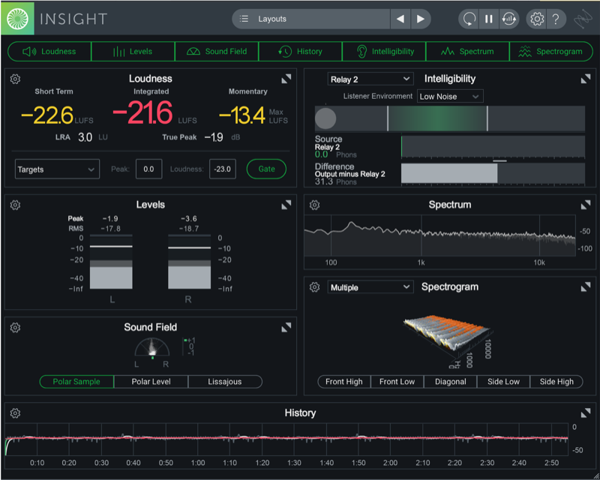Pause the metering

pos(489,19)
